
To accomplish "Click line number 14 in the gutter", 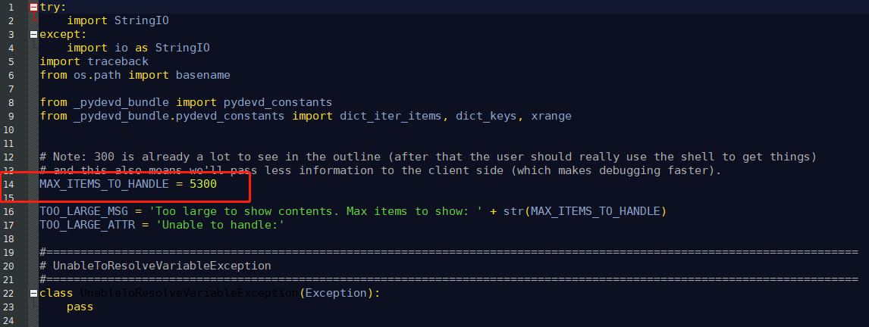I will [8, 184].
